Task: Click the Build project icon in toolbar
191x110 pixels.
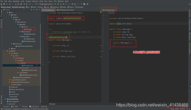Action: tap(36, 4)
